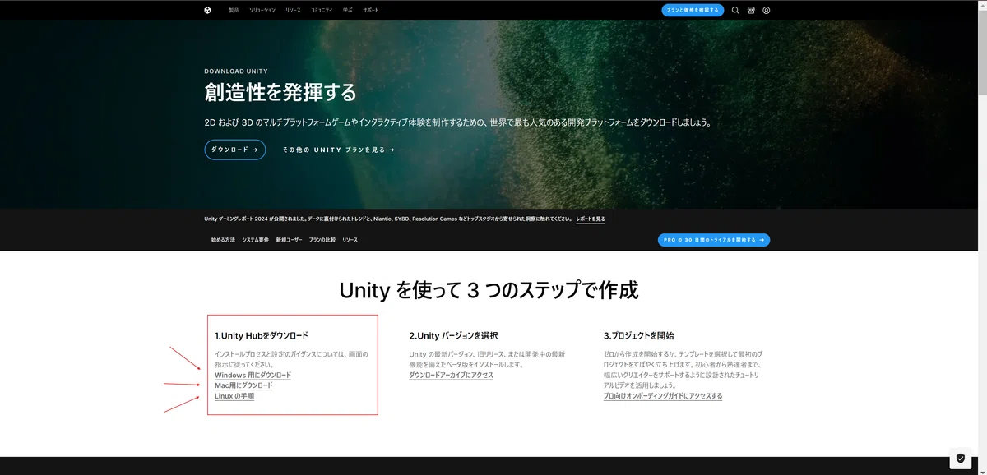
Task: Open the 製品 menu
Action: [x=234, y=10]
